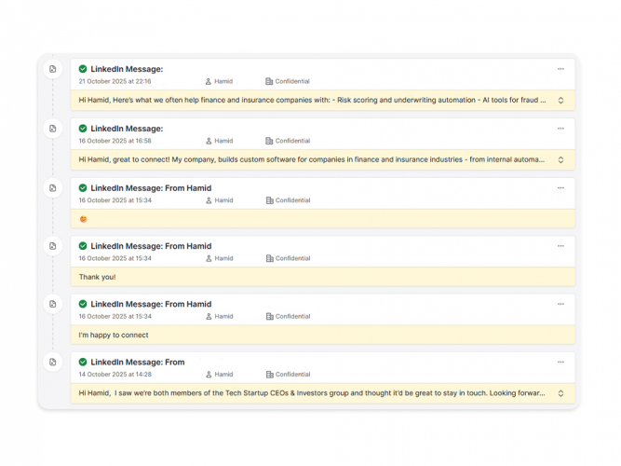Open Hamid contact on 'I'm happy to connect'
Viewport: 621px width, 466px height.
click(x=223, y=317)
